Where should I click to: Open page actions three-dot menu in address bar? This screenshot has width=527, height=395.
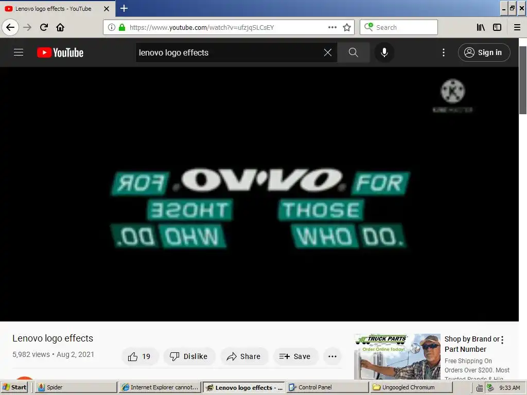point(332,27)
